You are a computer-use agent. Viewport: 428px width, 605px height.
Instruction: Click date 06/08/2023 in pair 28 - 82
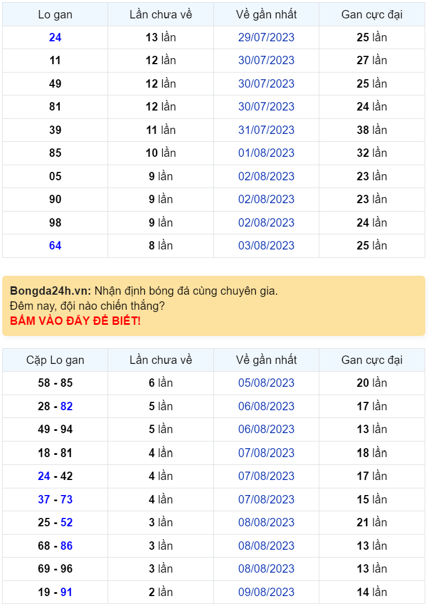tap(266, 406)
